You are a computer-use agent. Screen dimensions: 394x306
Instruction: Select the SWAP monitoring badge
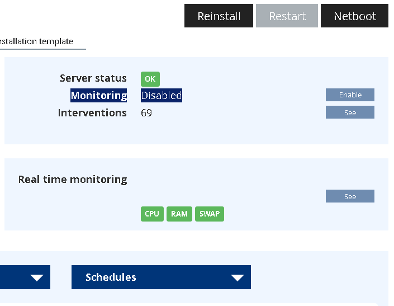point(210,214)
